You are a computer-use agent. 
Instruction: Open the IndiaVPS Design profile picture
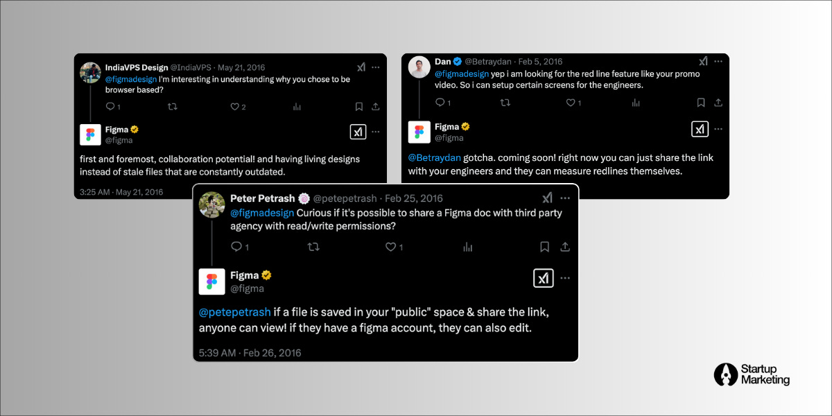(x=91, y=73)
